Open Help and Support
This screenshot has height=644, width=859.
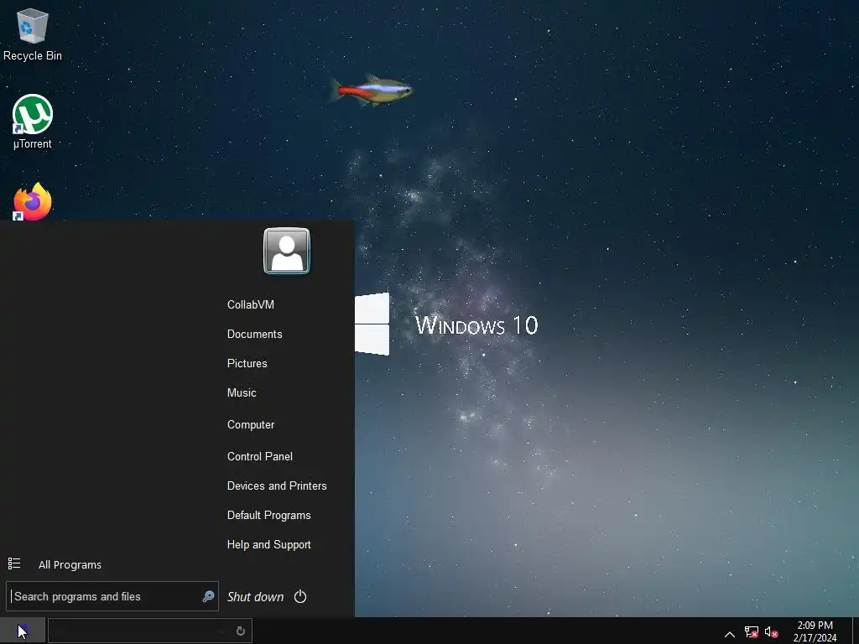tap(269, 545)
